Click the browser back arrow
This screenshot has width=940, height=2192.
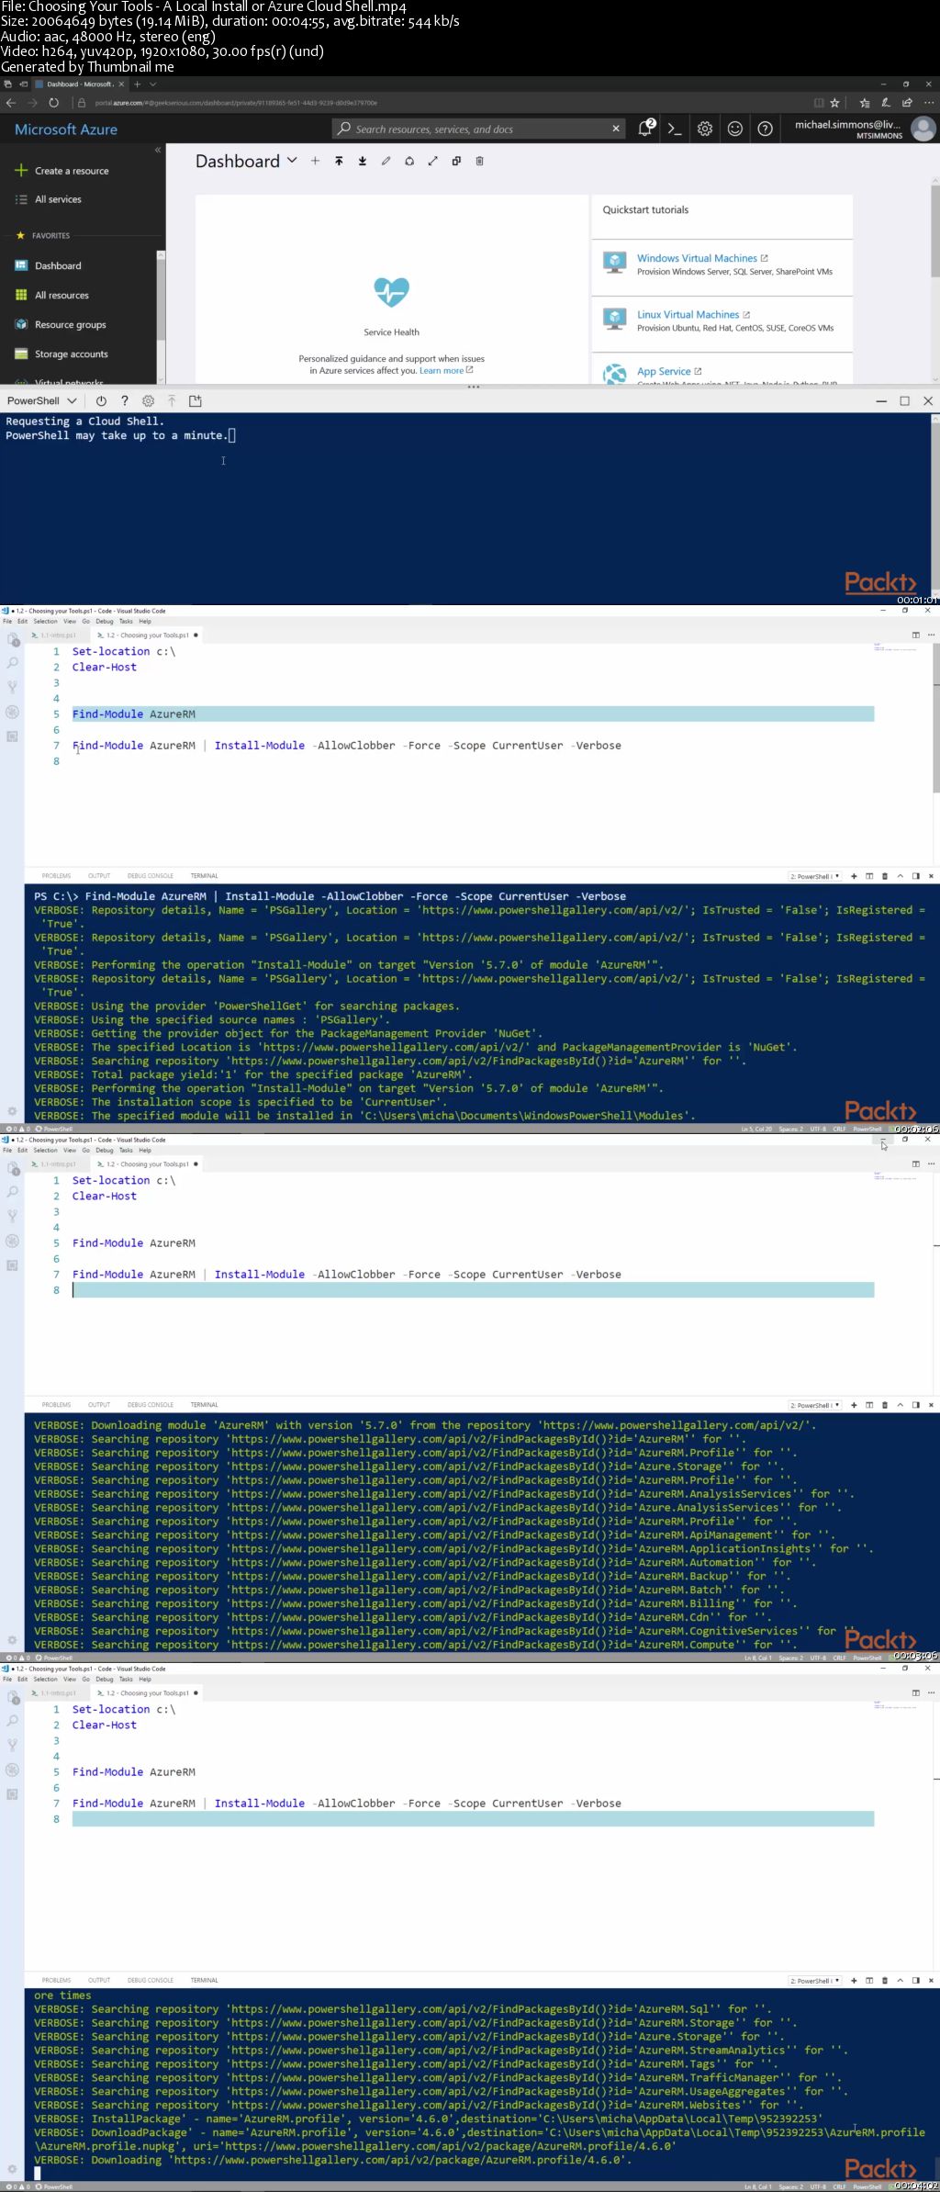tap(11, 103)
